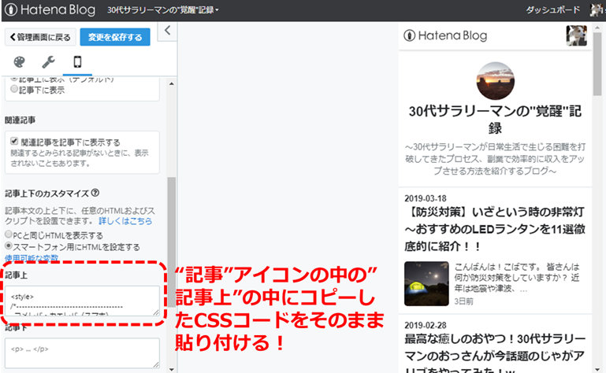Screen dimensions: 606x373
Task: Open the palette design tab icon
Action: tap(20, 62)
